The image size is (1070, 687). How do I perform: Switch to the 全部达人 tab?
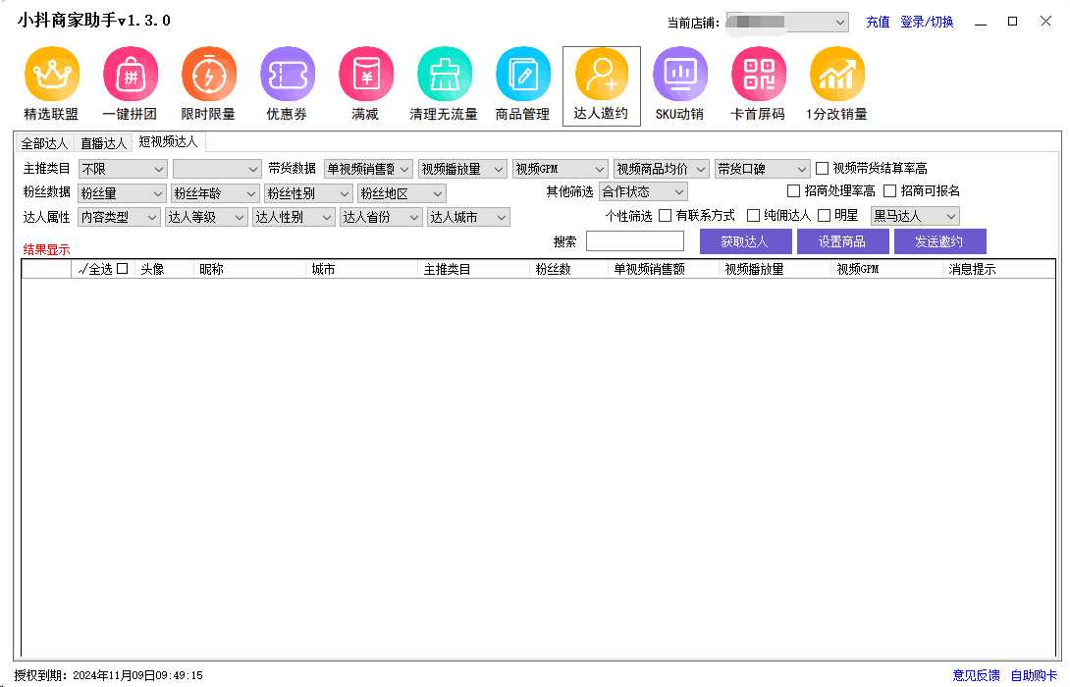(46, 143)
